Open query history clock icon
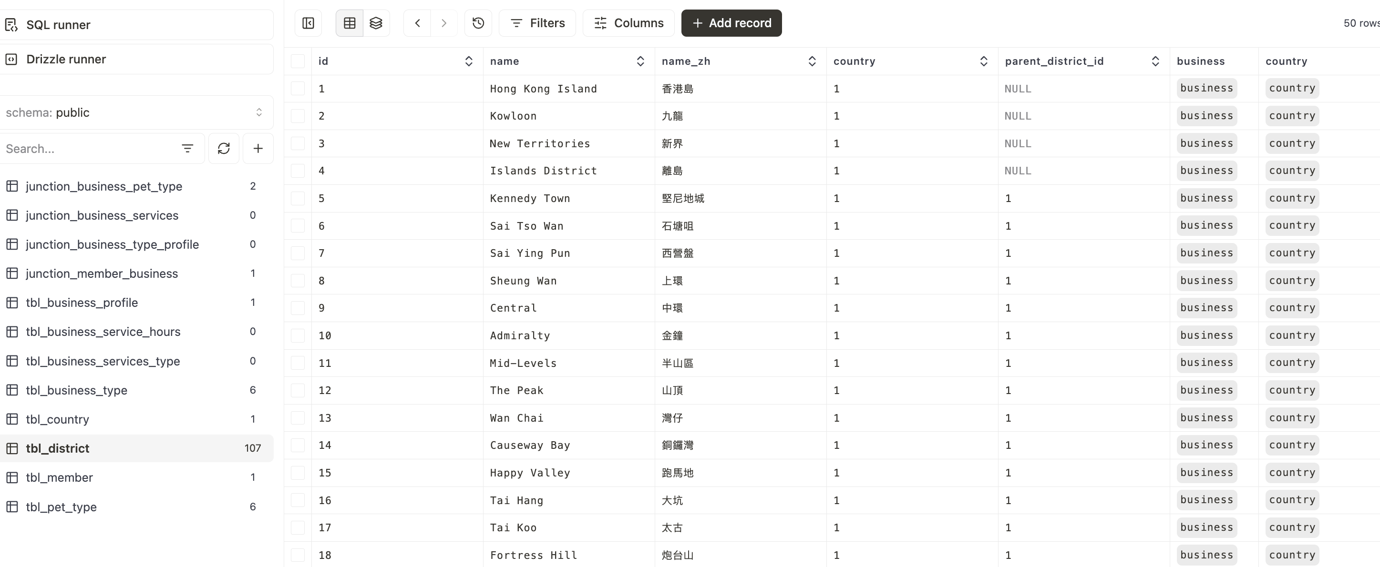Viewport: 1380px width, 567px height. click(478, 23)
